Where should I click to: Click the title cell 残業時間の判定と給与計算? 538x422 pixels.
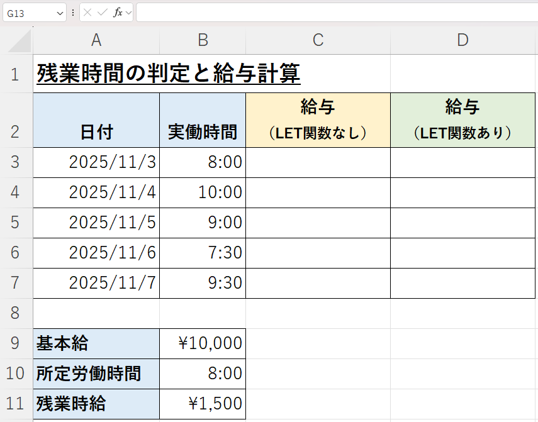click(x=168, y=74)
